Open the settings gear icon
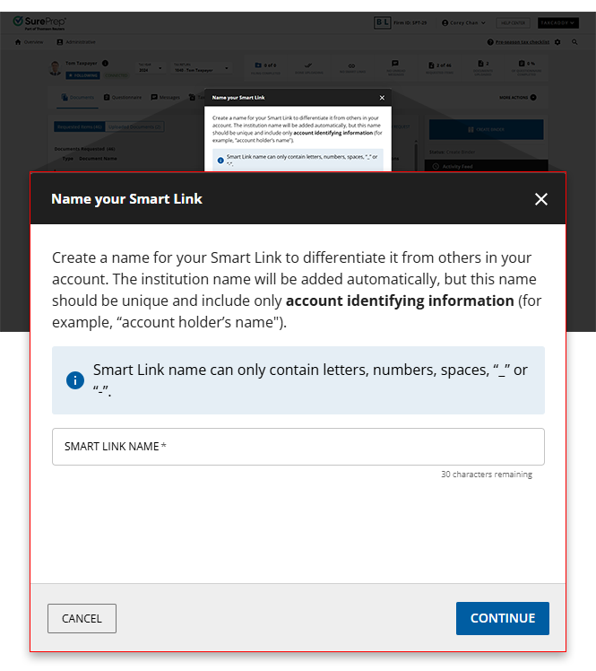Screen dimensions: 596x671 (x=557, y=42)
